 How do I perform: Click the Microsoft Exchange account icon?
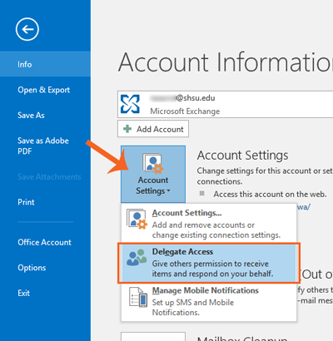coord(130,104)
